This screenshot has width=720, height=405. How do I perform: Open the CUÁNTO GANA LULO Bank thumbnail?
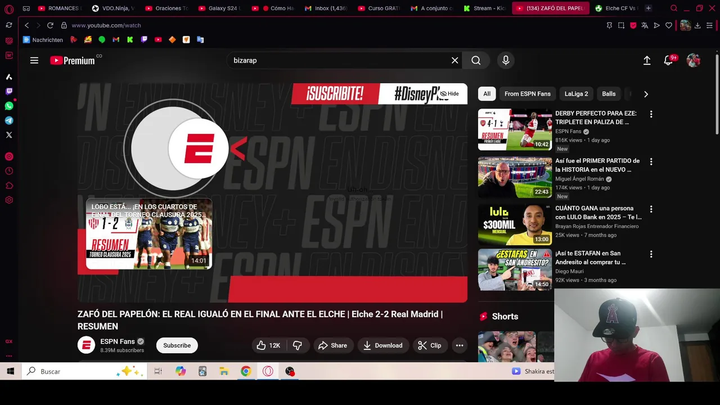click(515, 224)
